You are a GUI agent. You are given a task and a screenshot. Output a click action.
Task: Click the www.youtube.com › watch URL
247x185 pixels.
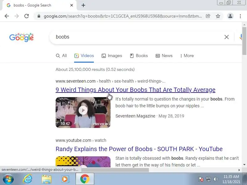[81, 140]
